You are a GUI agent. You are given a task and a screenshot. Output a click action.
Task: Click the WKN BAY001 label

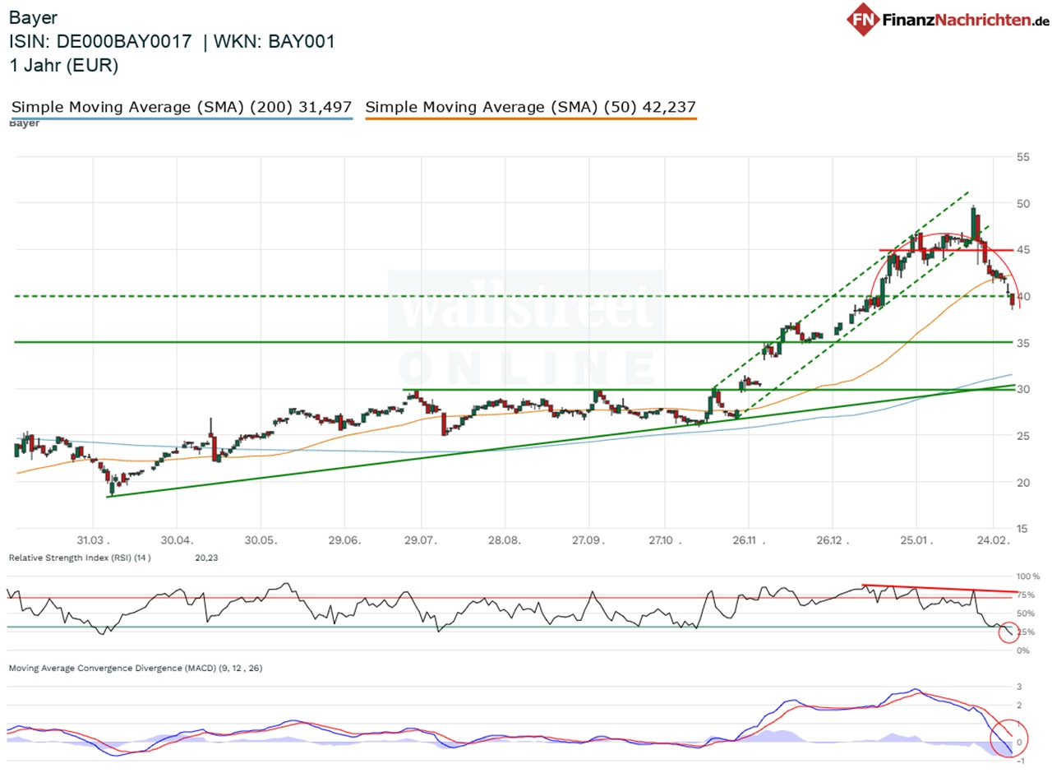tap(271, 40)
